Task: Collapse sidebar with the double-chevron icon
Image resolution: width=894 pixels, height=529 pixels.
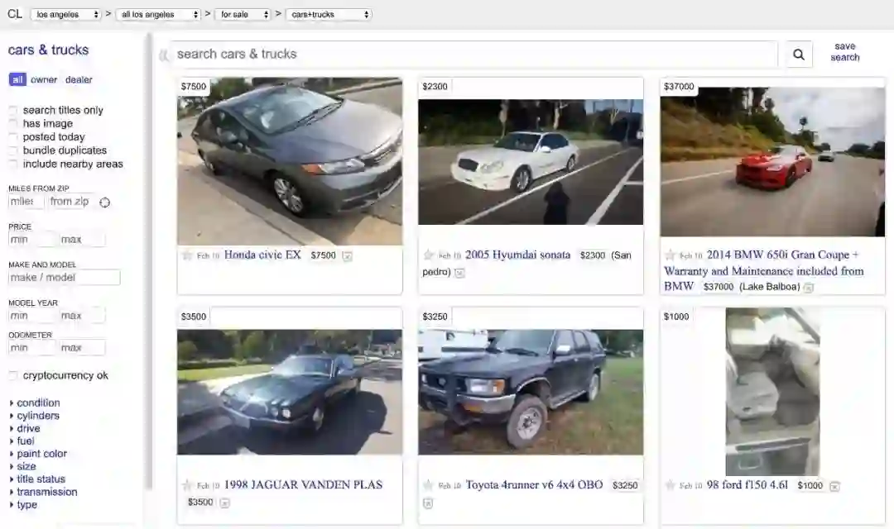Action: (x=164, y=55)
